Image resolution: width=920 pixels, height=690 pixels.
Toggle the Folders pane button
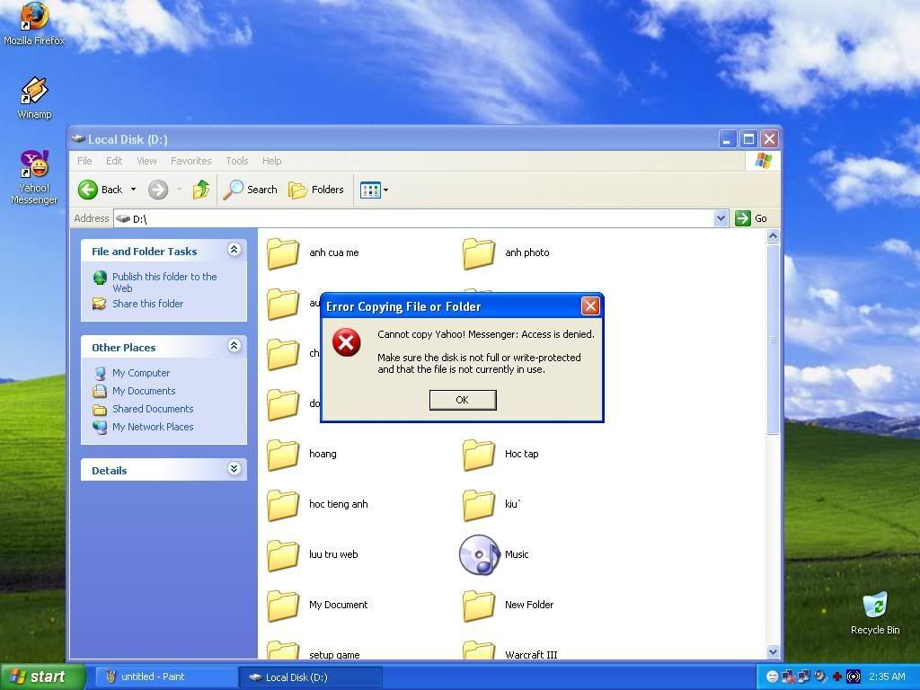[x=316, y=190]
